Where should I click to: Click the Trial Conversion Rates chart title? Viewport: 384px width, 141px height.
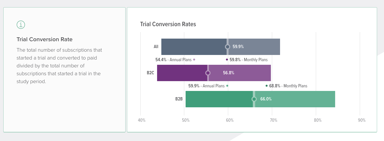click(x=168, y=24)
